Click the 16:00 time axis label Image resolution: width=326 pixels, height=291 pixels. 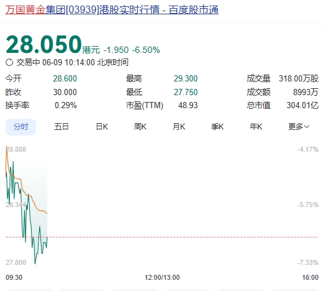click(x=310, y=277)
